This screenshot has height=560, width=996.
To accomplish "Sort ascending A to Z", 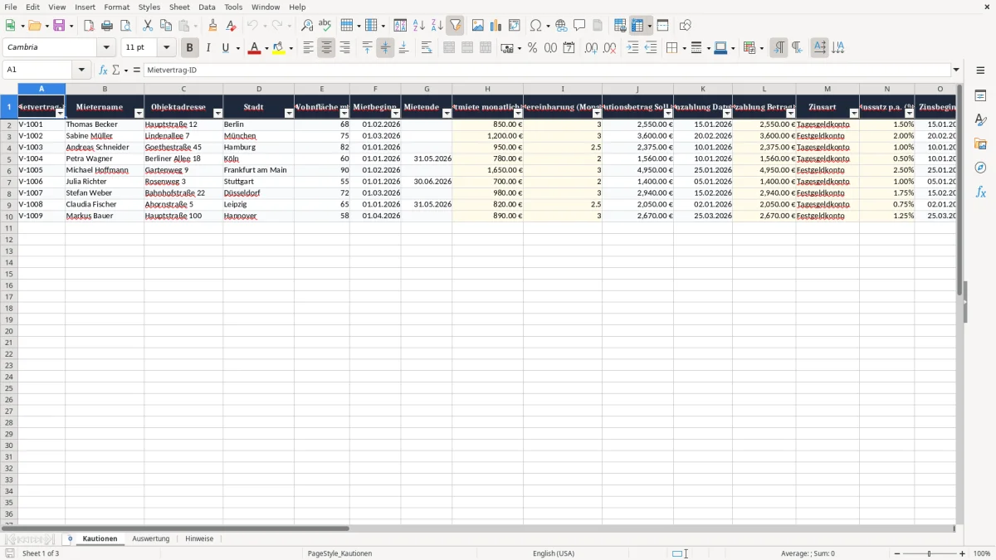I will click(x=419, y=26).
